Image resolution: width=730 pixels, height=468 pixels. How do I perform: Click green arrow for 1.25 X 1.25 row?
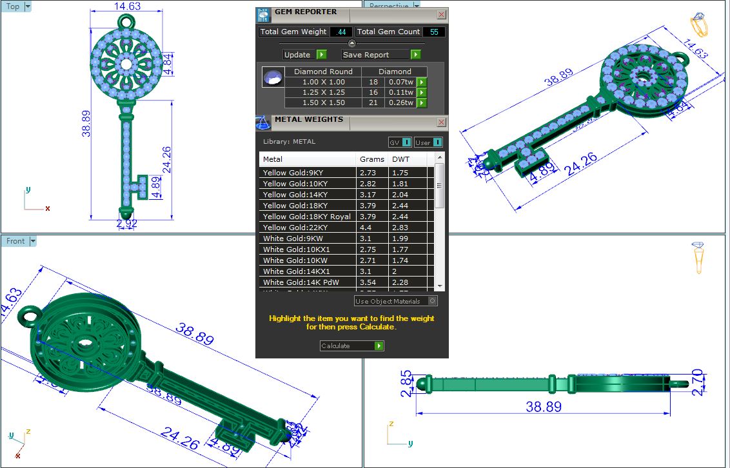421,92
